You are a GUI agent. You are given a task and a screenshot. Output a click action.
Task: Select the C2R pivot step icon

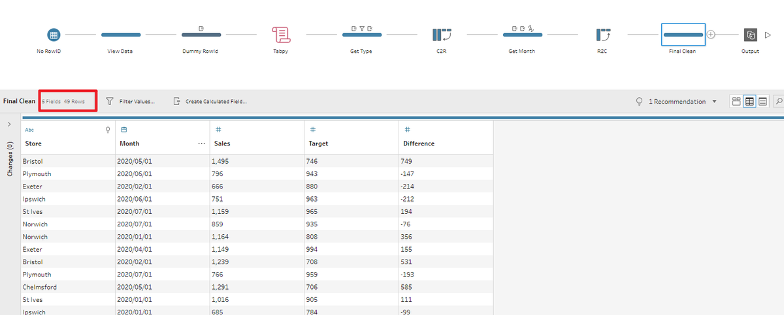coord(441,34)
